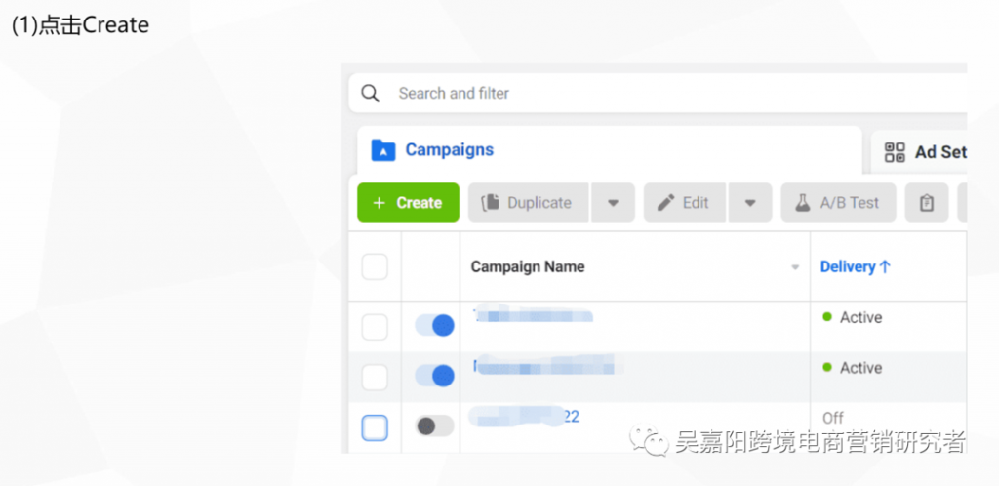This screenshot has height=486, width=999.
Task: Open the Edit dropdown arrow
Action: [750, 203]
